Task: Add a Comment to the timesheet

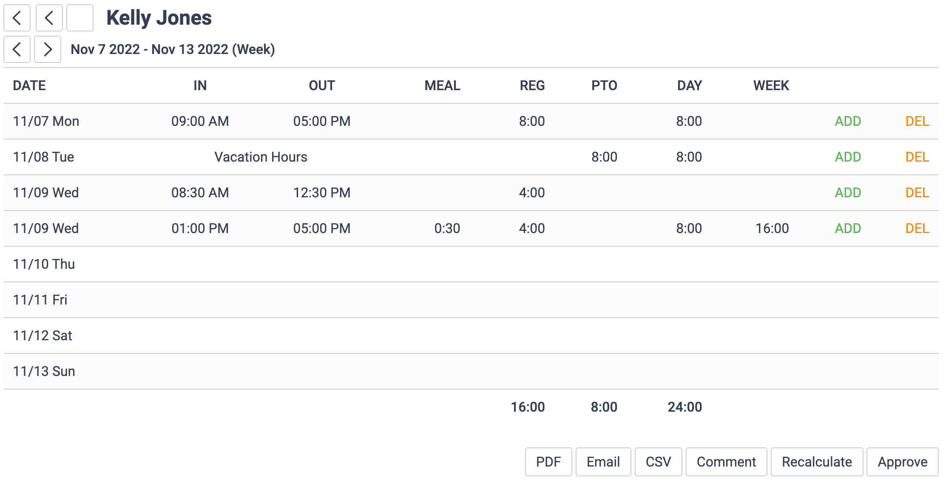Action: coord(726,462)
